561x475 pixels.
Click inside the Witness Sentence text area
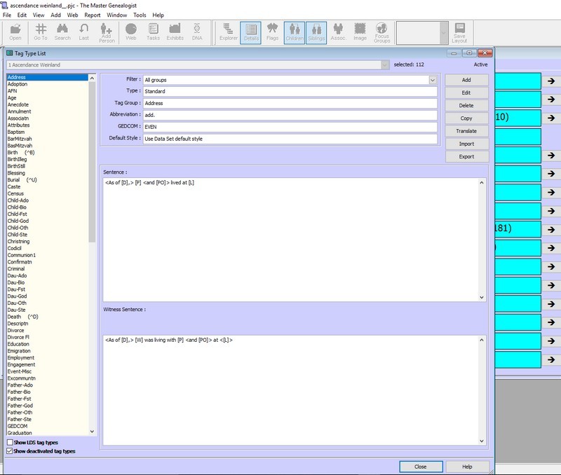pos(290,390)
